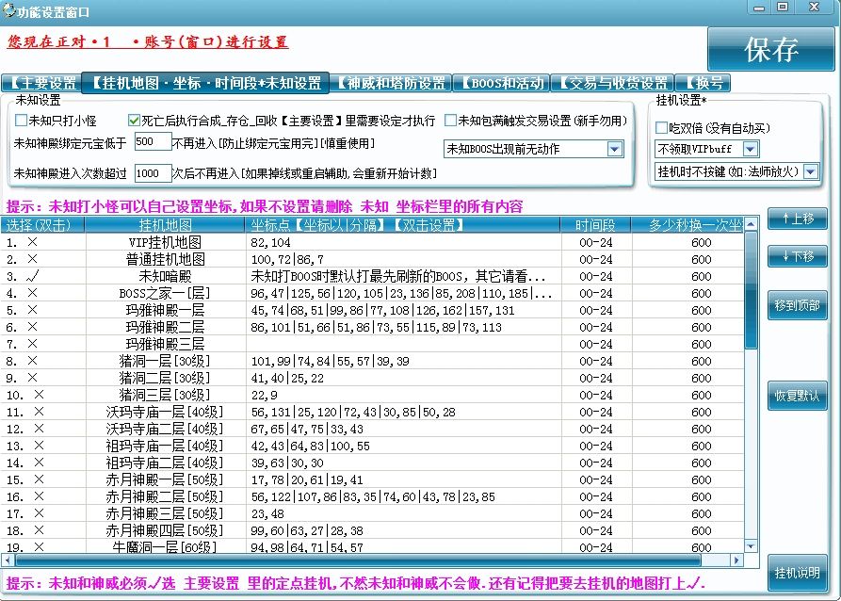Viewport: 841px width, 601px height.
Task: Expand 未知BOOS出现前无动作 dropdown
Action: (615, 149)
